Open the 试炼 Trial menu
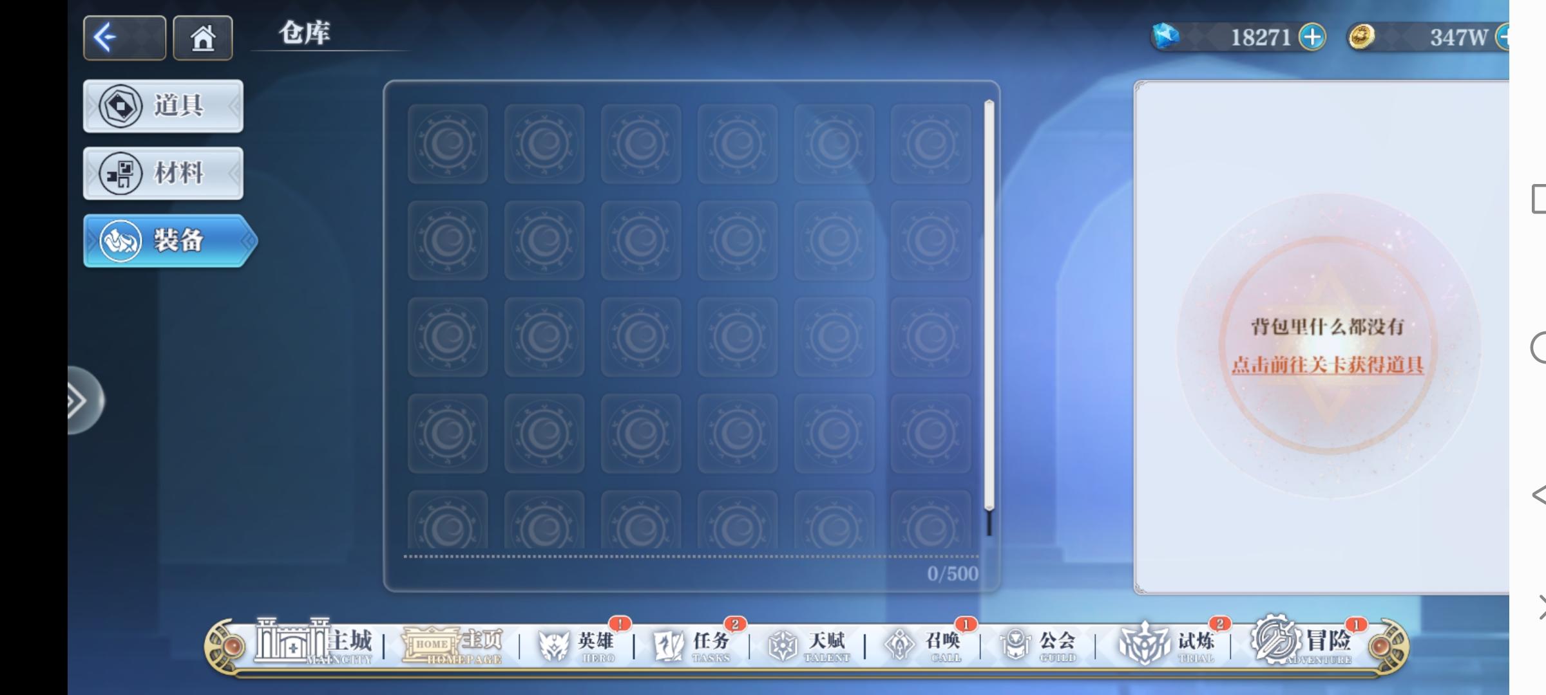Image resolution: width=1546 pixels, height=695 pixels. tap(1167, 644)
